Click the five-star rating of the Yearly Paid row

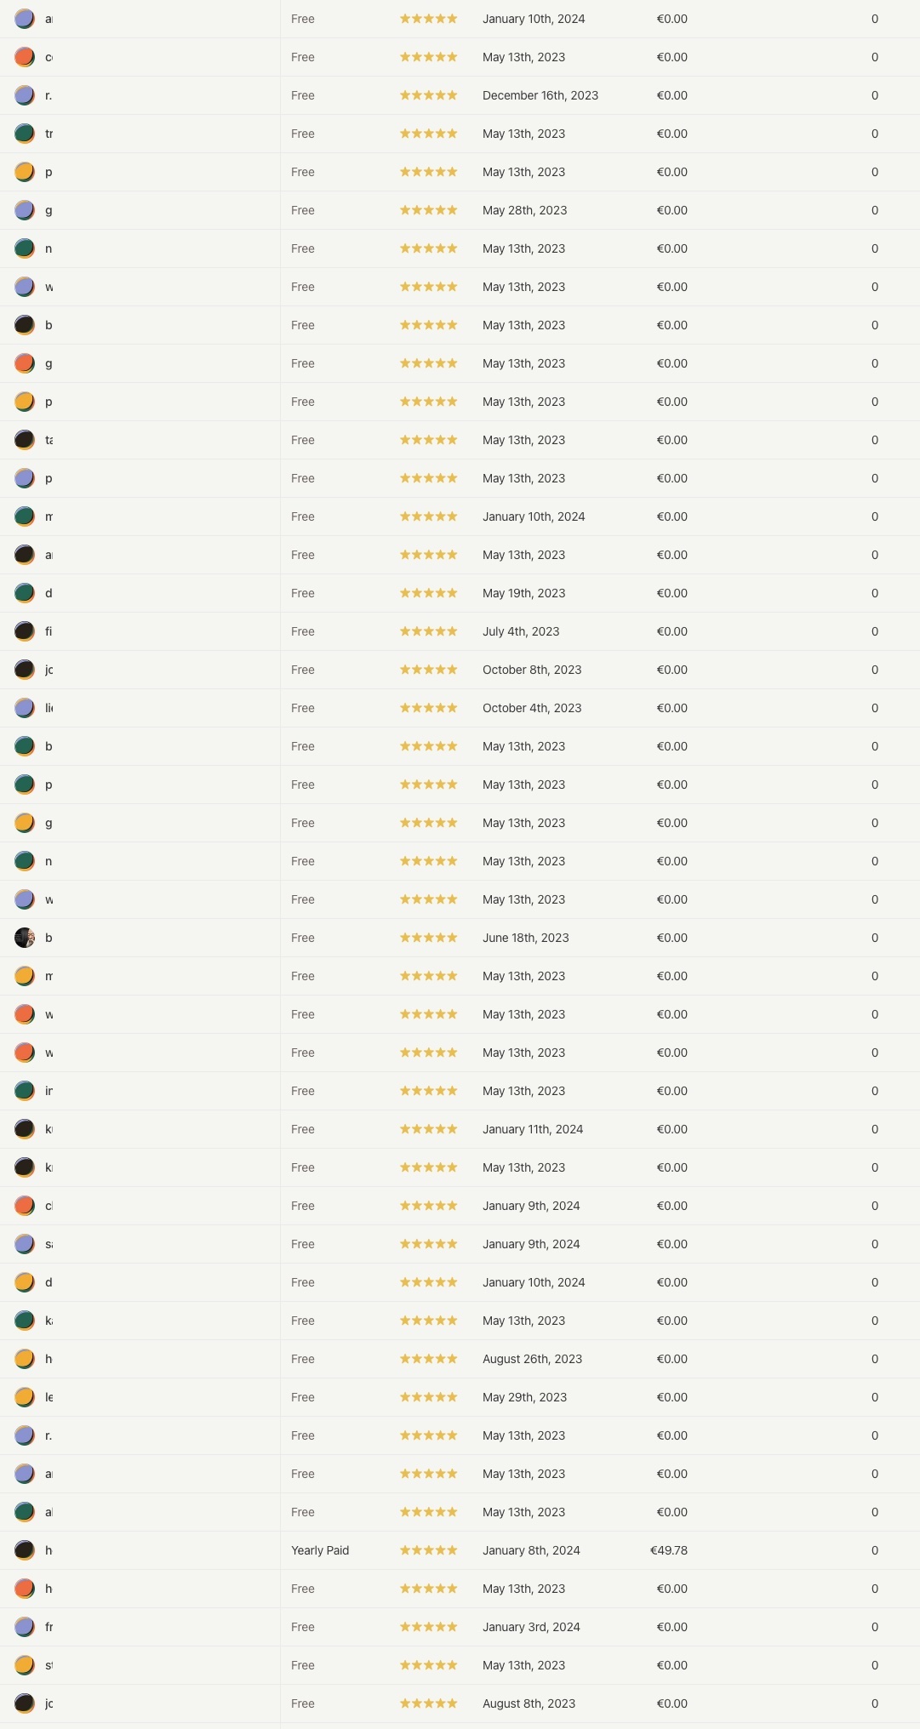pyautogui.click(x=428, y=1550)
